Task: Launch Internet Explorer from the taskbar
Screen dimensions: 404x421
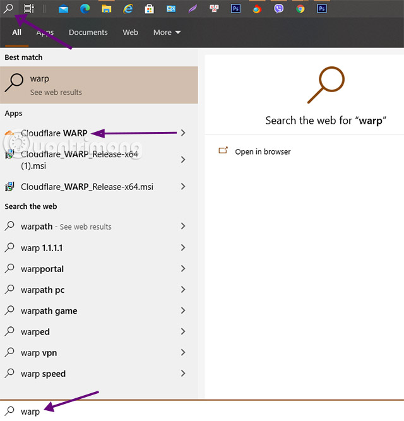Action: [x=128, y=9]
